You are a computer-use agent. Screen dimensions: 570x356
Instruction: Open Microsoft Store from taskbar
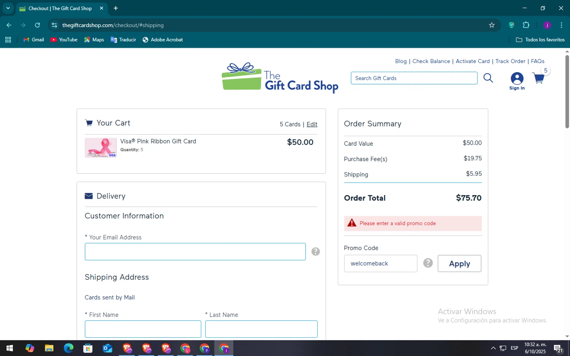point(88,348)
